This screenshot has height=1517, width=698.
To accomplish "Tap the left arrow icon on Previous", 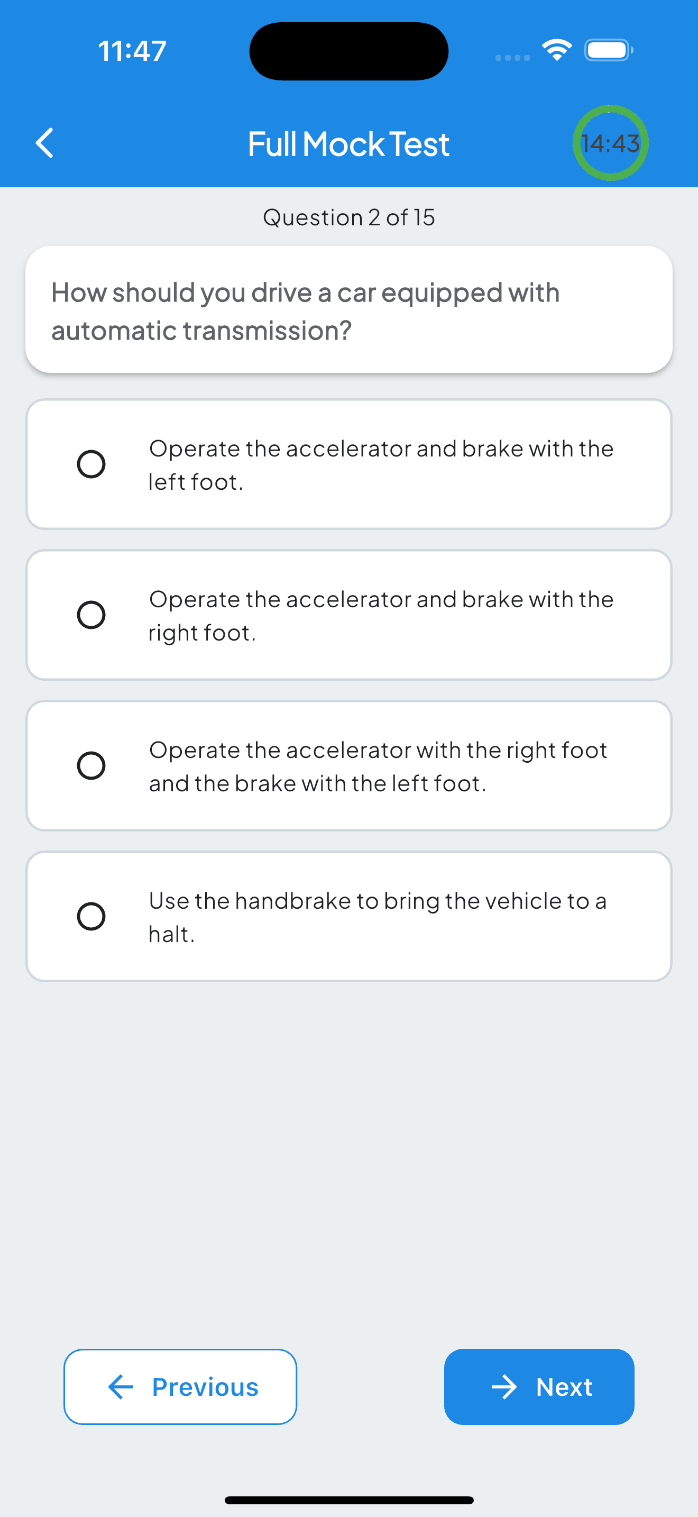I will click(121, 1387).
